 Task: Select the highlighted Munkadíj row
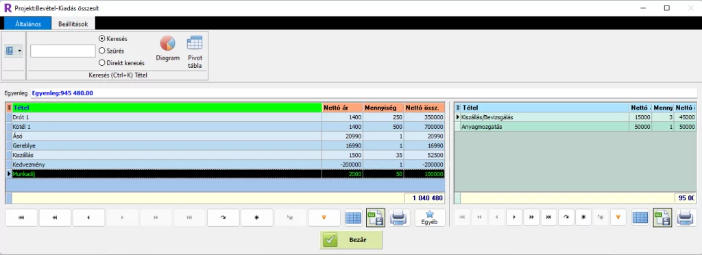[x=225, y=174]
